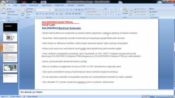Decrease font size with the small A
The height and width of the screenshot is (98, 175).
(59, 10)
